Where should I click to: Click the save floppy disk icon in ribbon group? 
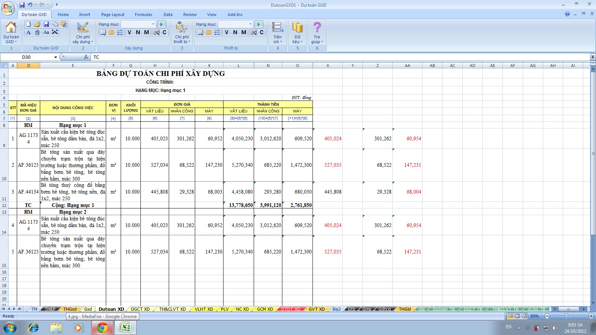(x=46, y=24)
